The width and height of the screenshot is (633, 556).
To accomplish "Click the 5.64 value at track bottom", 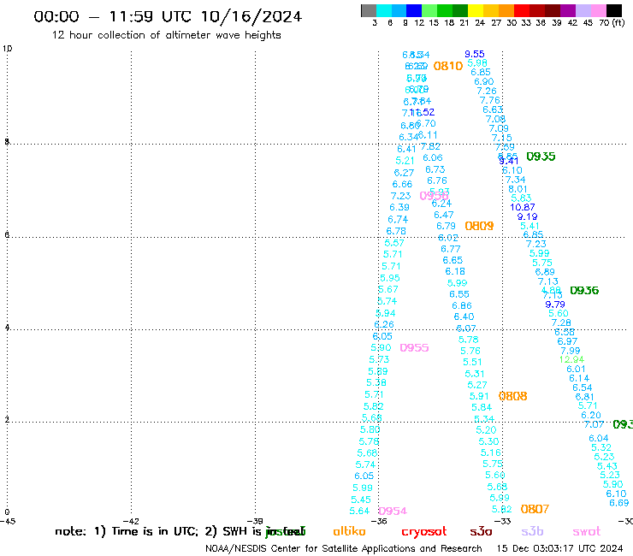I will 359,512.
